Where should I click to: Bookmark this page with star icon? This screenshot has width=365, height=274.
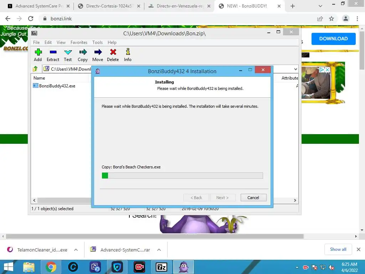pos(331,19)
